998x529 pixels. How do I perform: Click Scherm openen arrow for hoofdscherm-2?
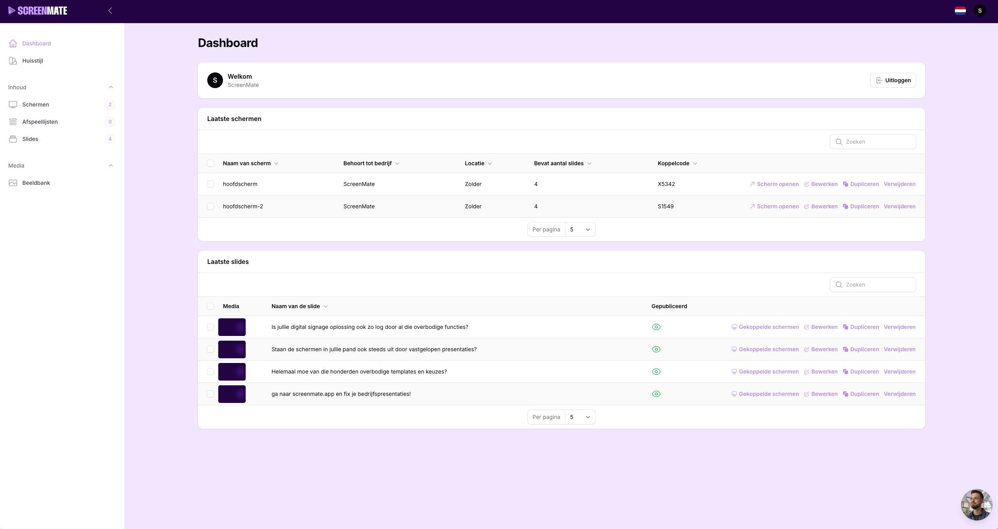[752, 206]
